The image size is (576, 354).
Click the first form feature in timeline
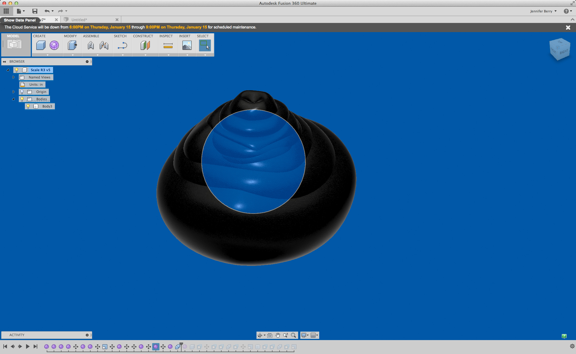[x=46, y=347]
